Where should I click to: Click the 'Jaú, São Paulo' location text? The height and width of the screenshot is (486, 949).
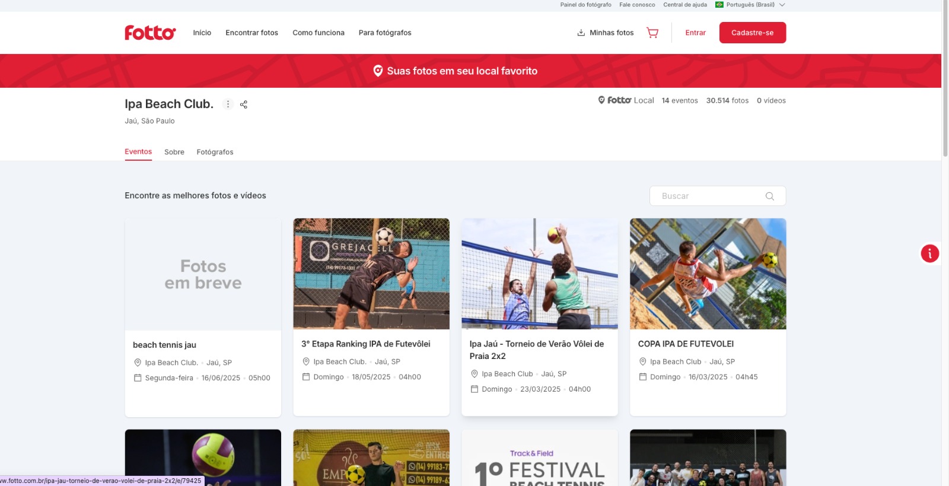click(x=149, y=120)
